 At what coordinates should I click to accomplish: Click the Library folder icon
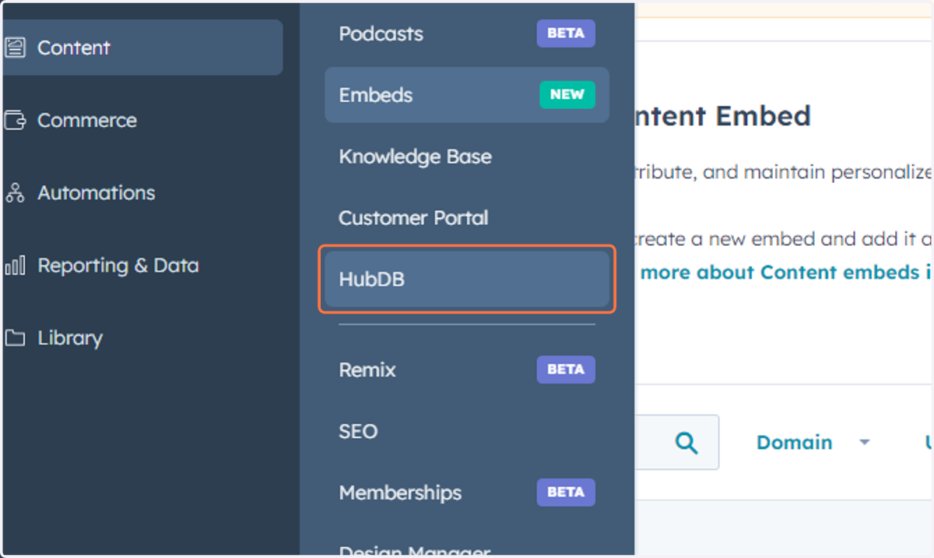click(15, 339)
